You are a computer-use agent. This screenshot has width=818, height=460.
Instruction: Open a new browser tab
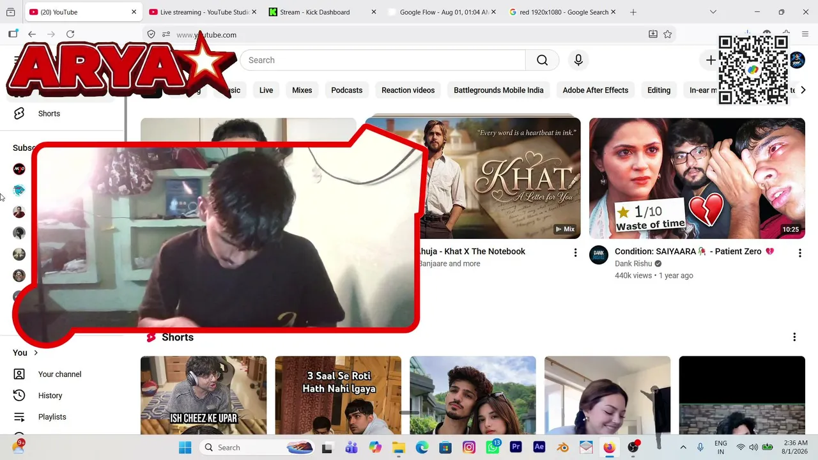click(x=633, y=12)
